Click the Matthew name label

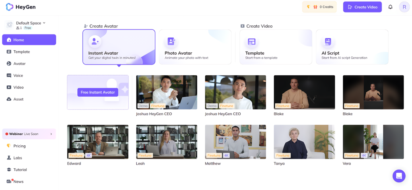[x=213, y=163]
